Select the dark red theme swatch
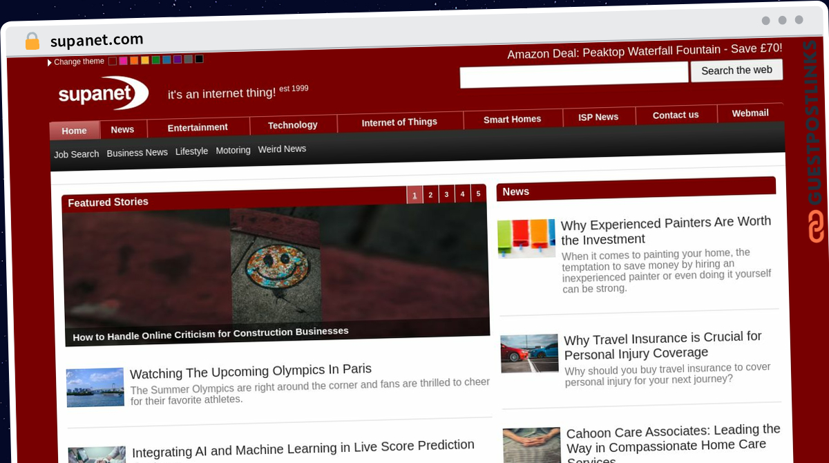 [x=113, y=61]
